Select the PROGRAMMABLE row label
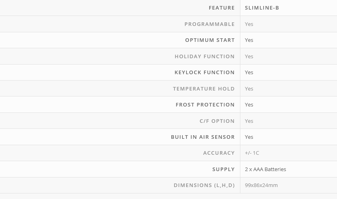Image resolution: width=337 pixels, height=199 pixels. coord(210,24)
